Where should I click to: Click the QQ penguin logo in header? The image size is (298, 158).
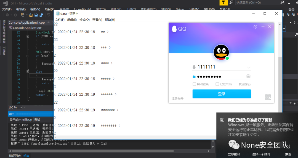[x=174, y=29]
